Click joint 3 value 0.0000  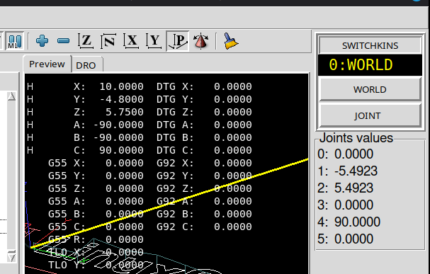pos(345,205)
